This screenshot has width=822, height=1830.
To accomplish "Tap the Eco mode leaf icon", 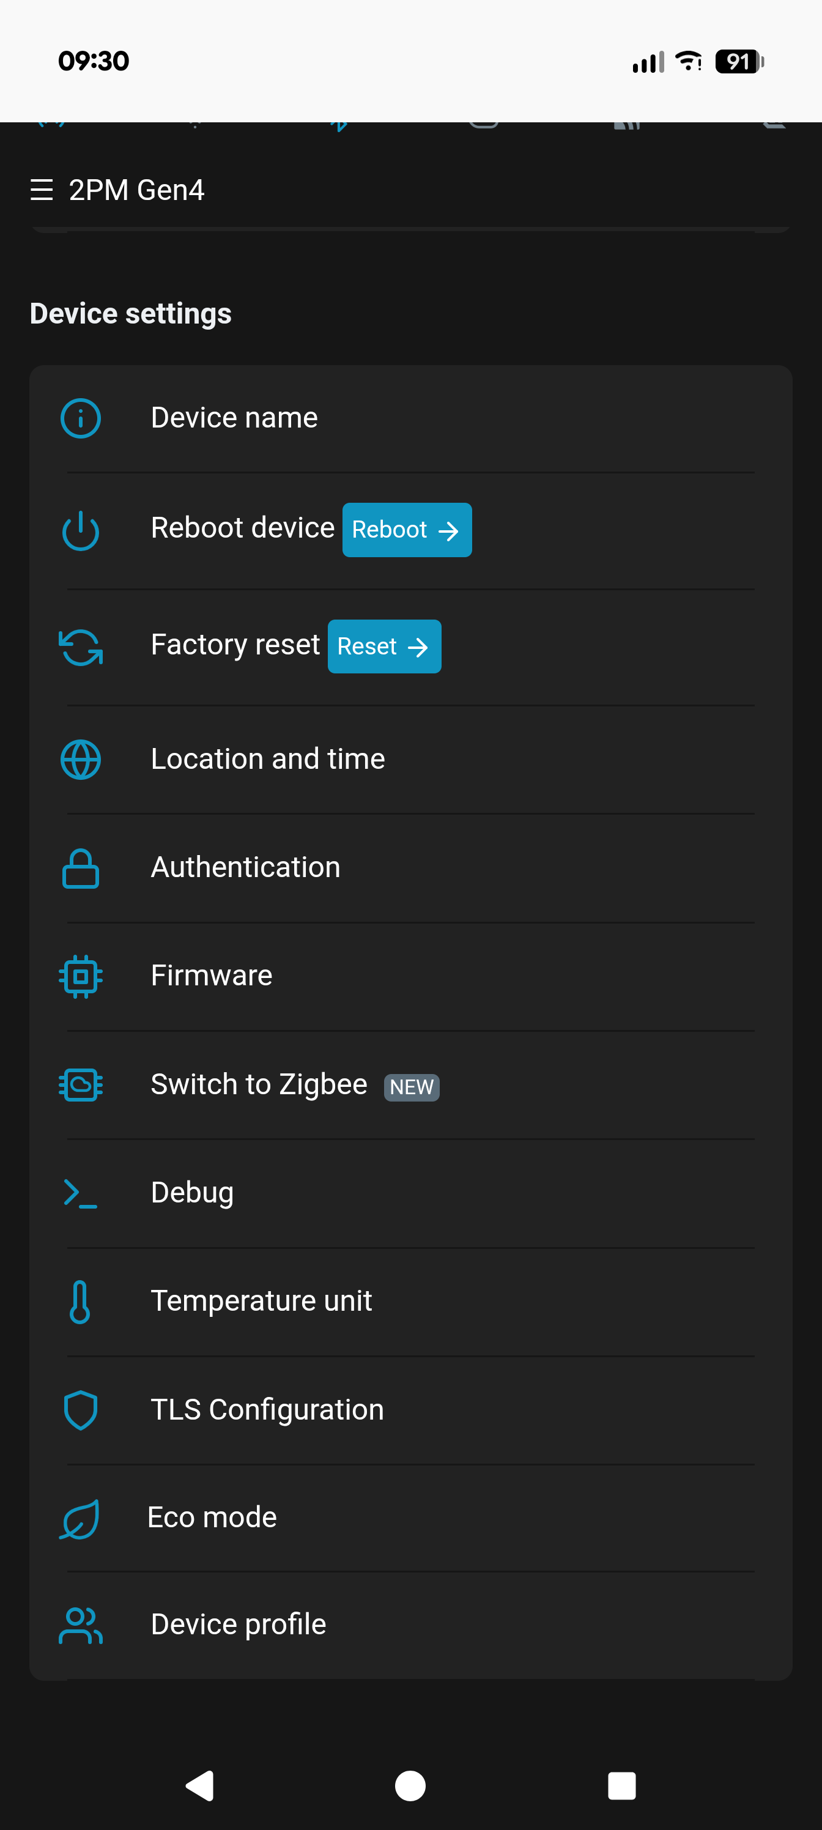I will click(x=80, y=1519).
